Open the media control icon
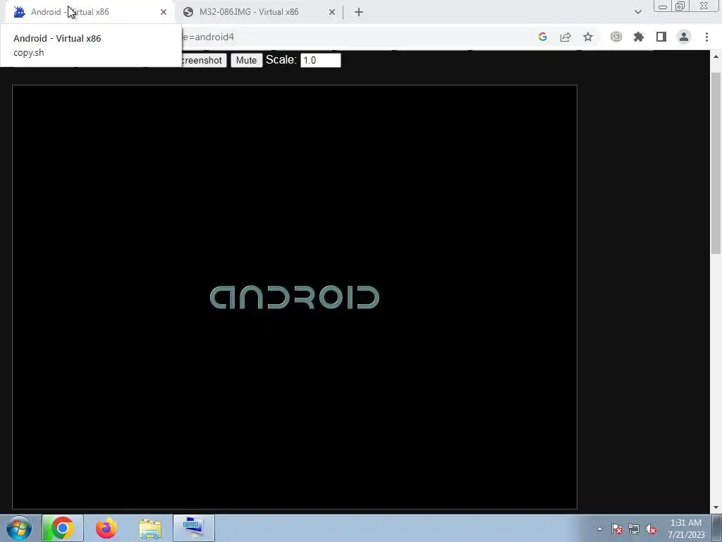The image size is (722, 542). pos(616,37)
